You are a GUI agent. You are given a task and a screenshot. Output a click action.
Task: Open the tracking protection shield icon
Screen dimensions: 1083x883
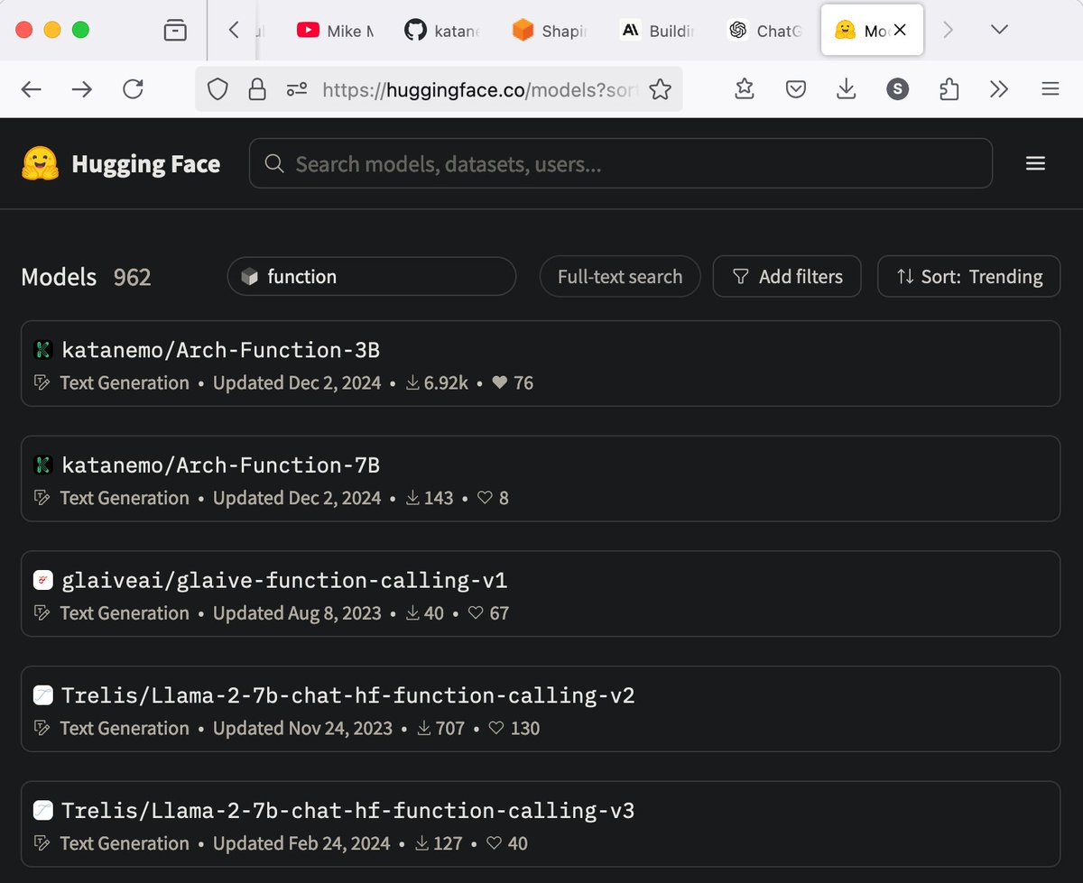coord(218,88)
